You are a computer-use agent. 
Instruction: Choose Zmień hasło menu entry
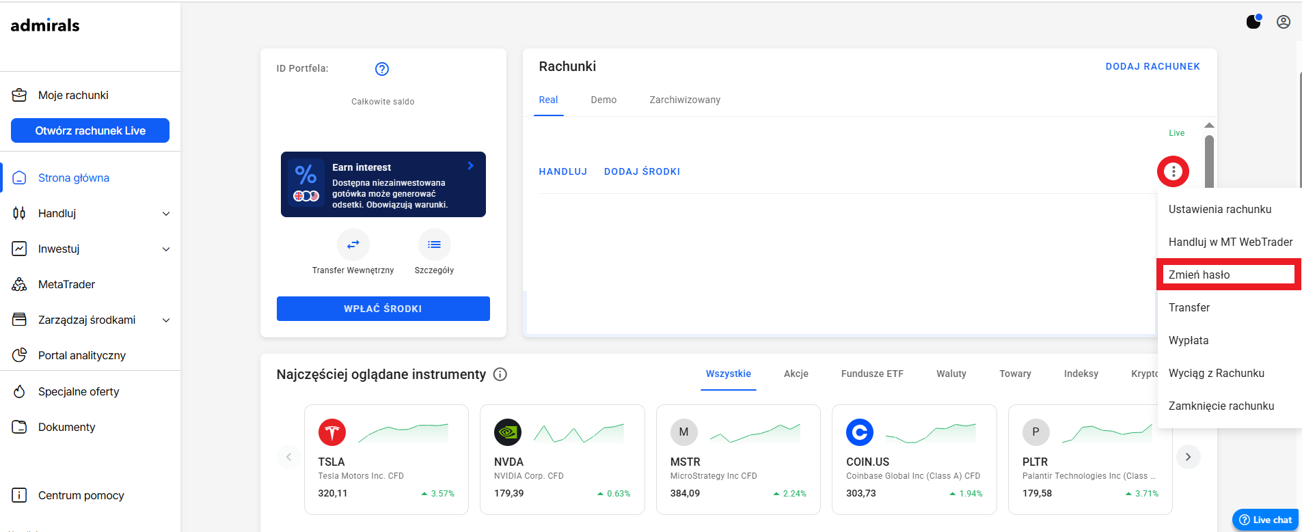[1229, 275]
